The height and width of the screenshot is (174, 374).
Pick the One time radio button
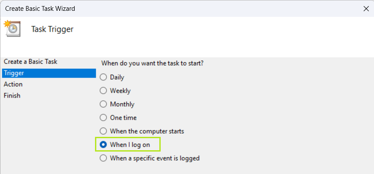coord(103,117)
